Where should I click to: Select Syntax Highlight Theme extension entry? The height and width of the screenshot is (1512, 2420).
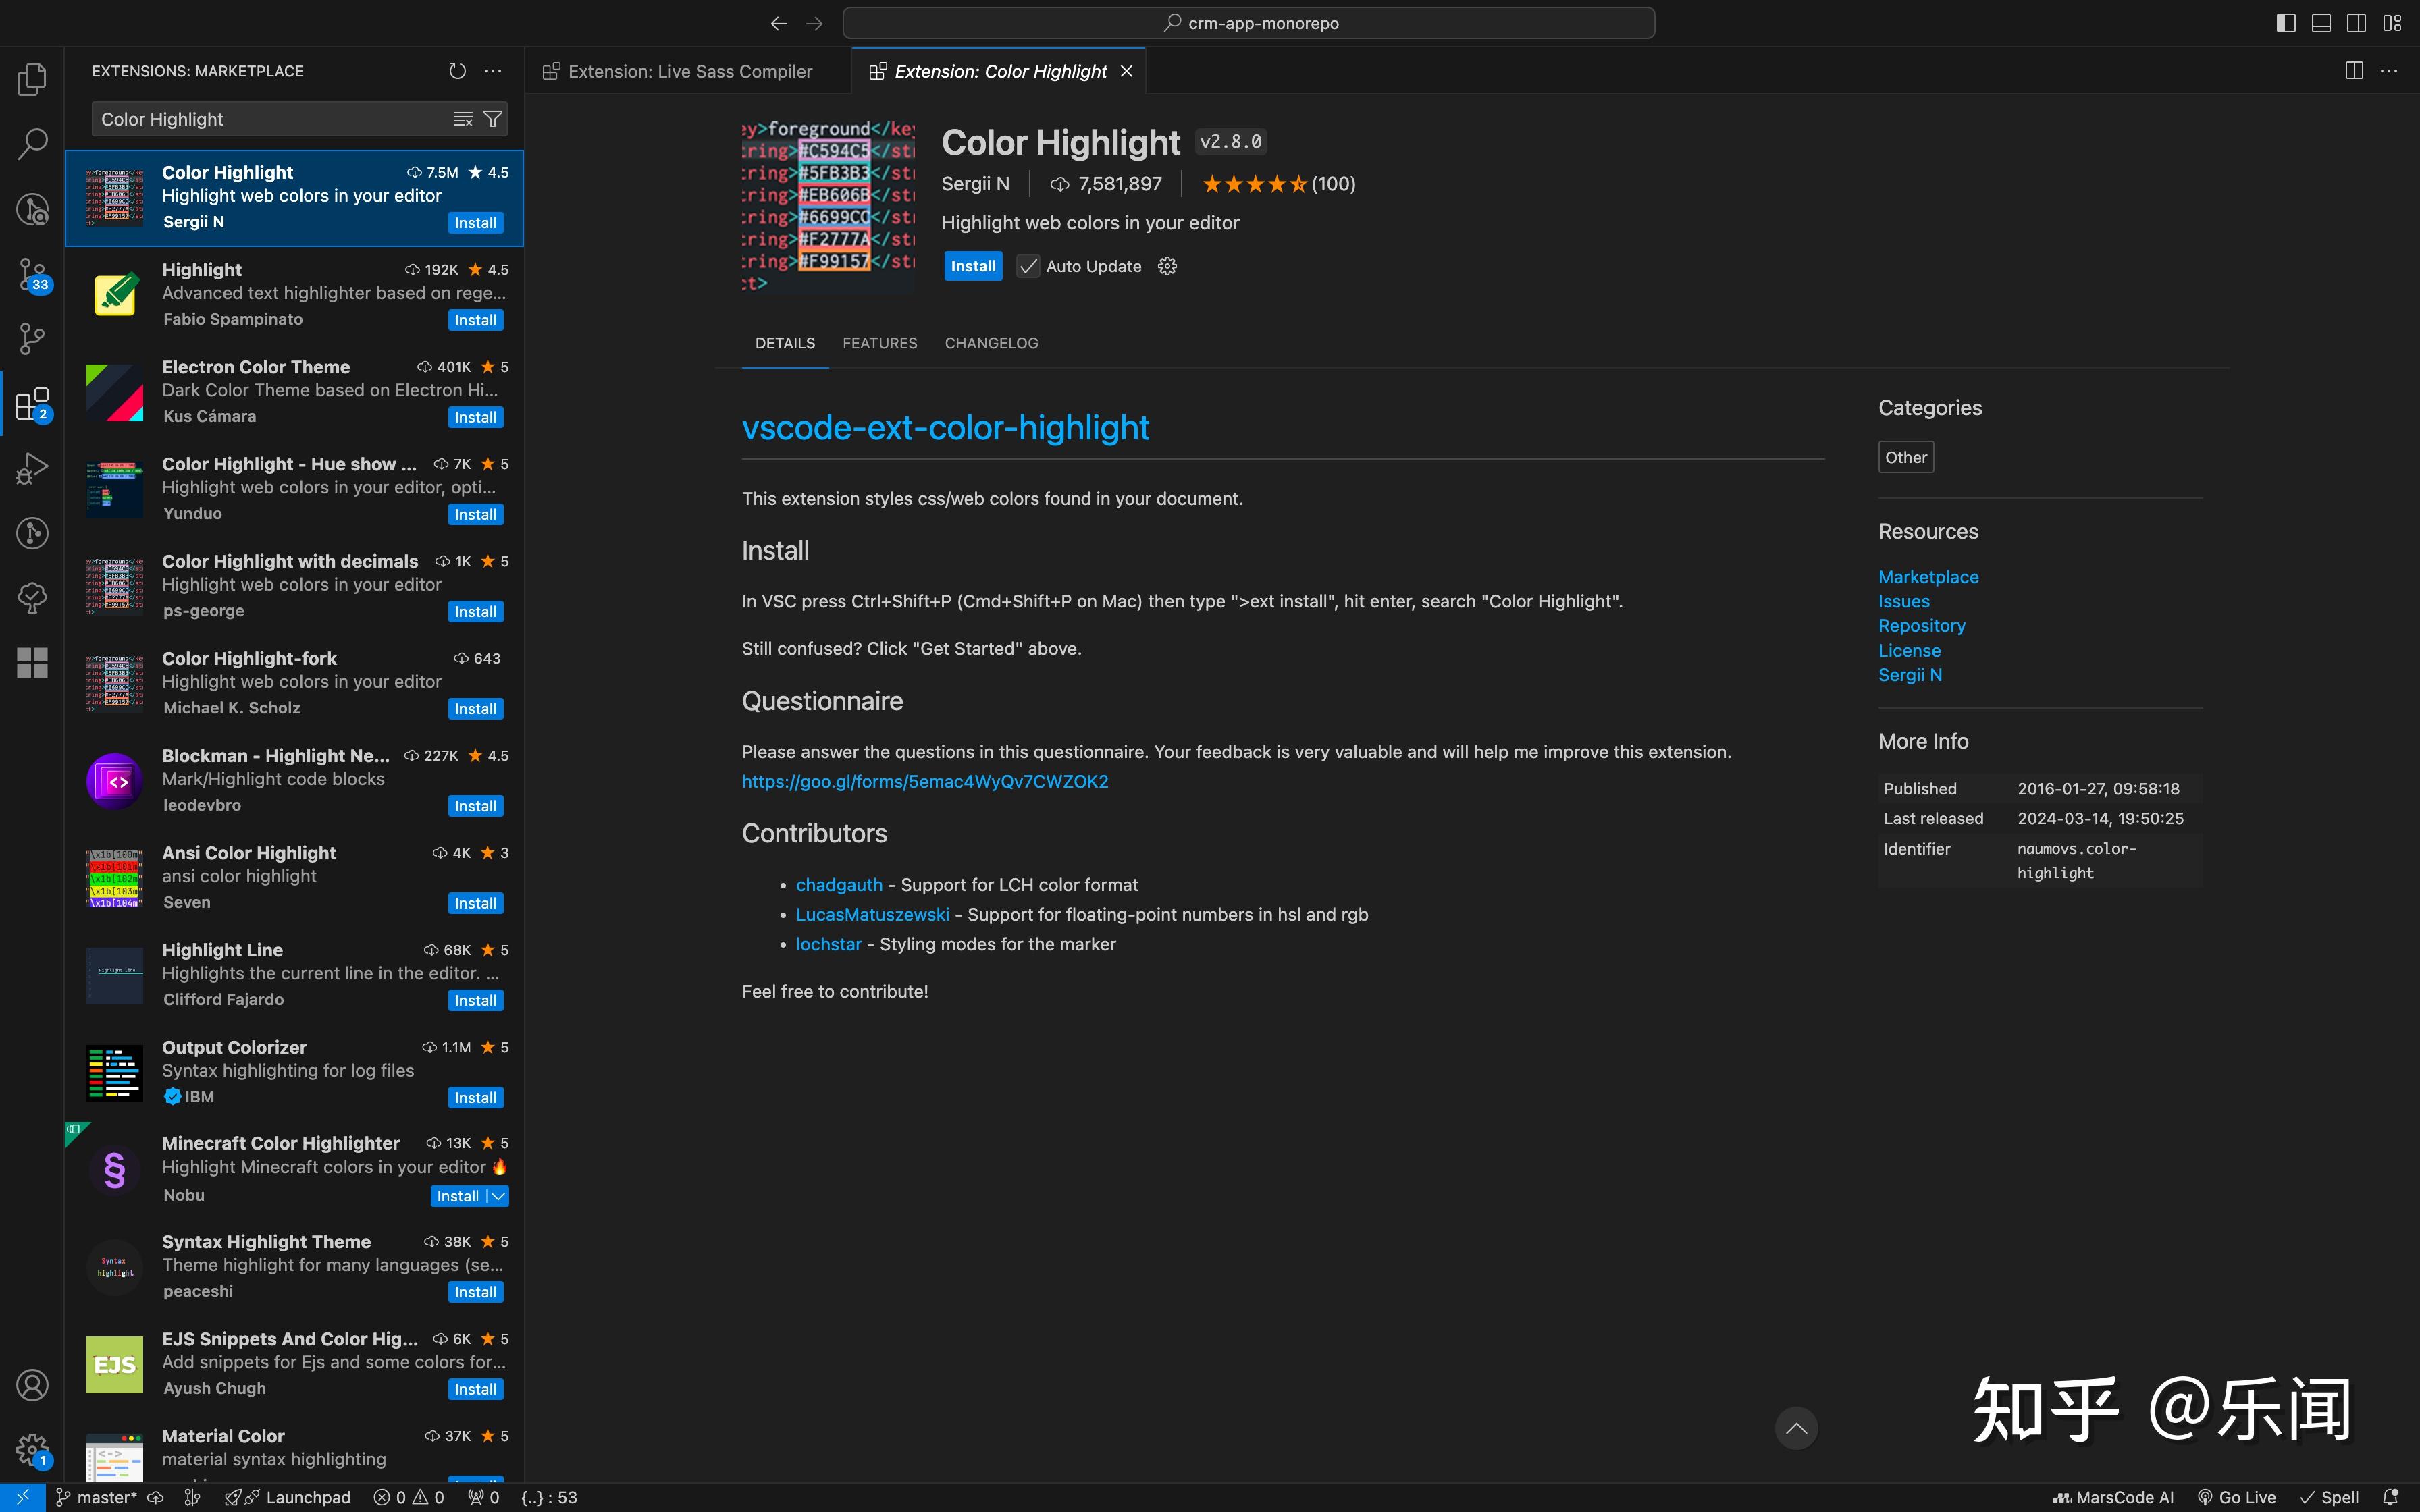point(294,1267)
